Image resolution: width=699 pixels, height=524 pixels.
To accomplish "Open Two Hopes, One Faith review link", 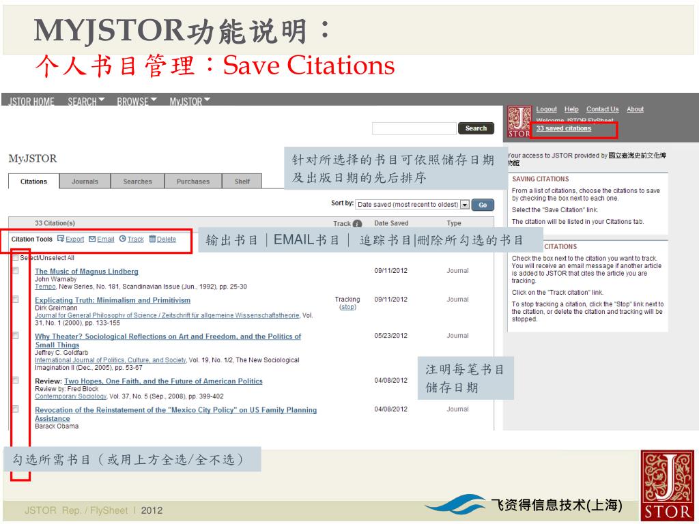I will 163,381.
